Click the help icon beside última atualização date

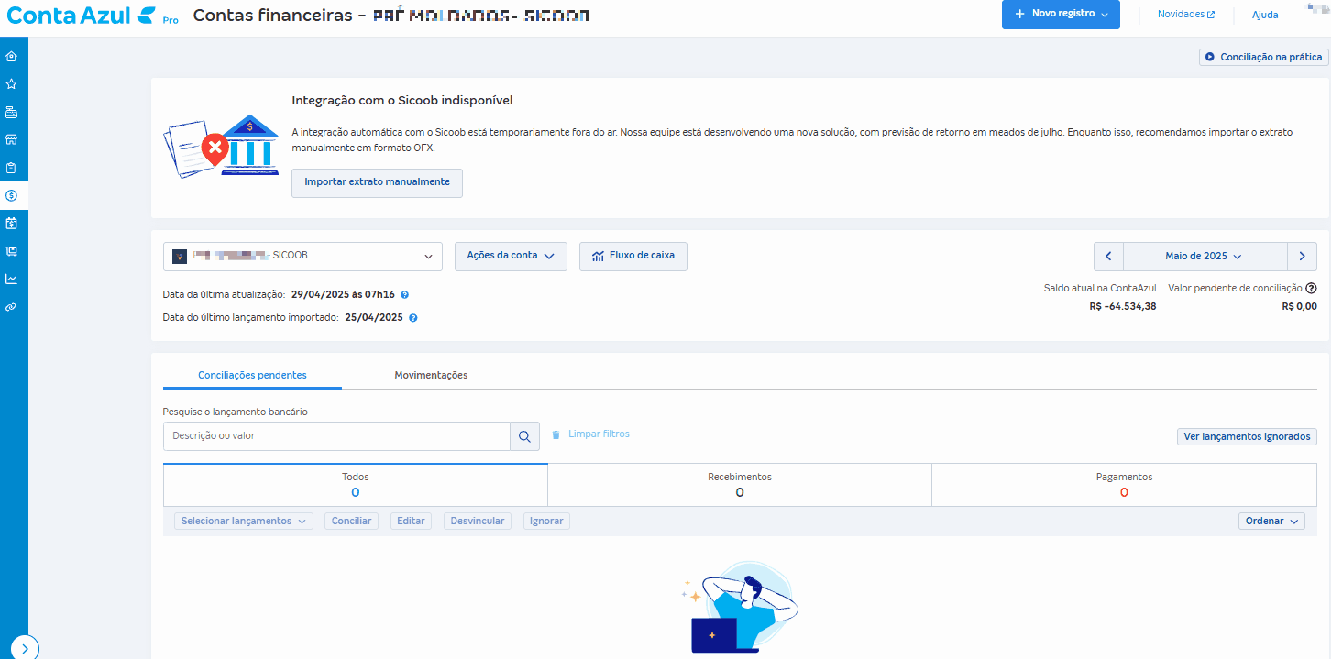pyautogui.click(x=404, y=295)
